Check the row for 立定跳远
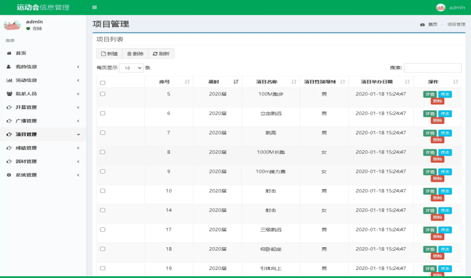Screen dimensions: 471x278 [103, 113]
